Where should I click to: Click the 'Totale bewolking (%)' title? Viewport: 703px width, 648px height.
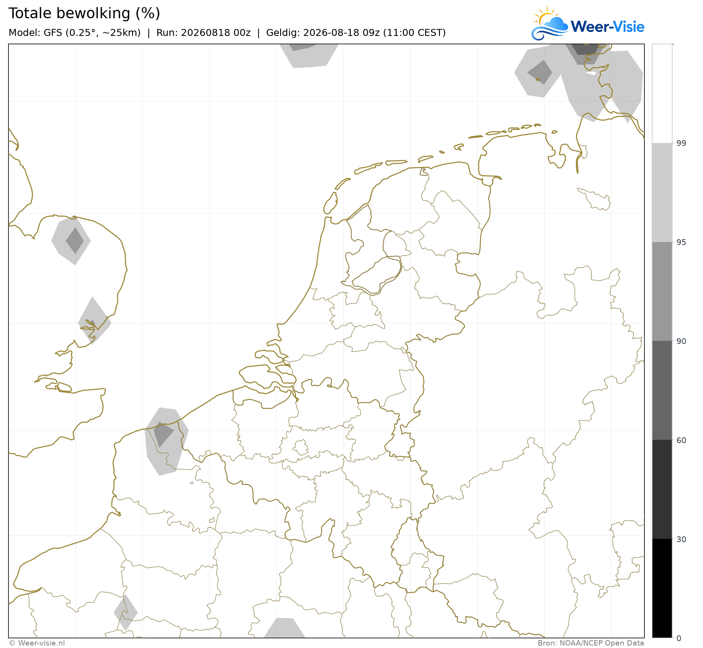84,13
